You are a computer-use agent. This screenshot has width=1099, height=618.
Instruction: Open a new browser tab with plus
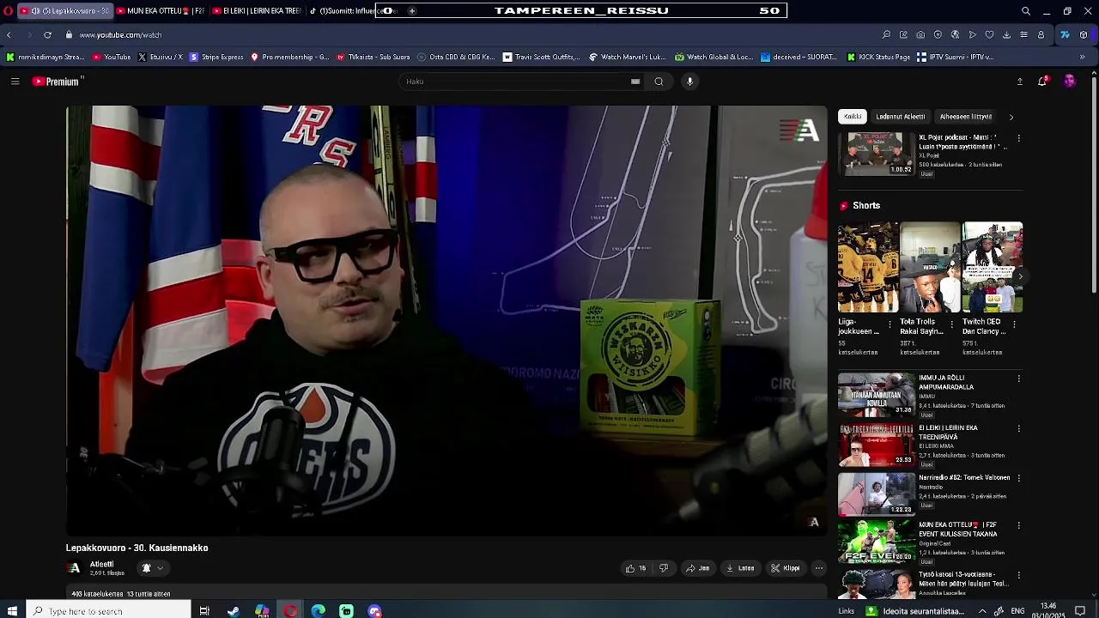[412, 11]
